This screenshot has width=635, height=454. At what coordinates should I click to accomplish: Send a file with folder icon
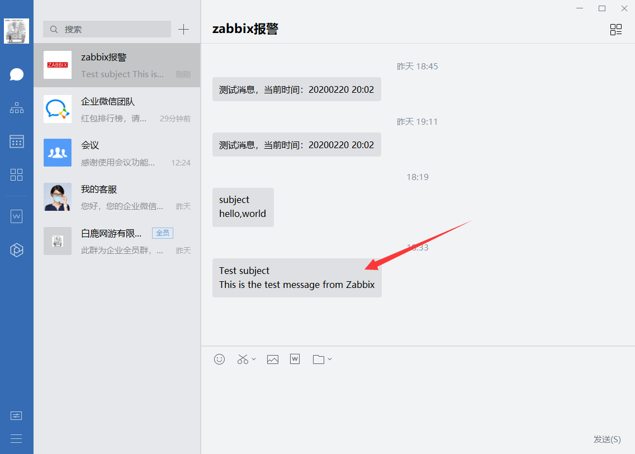318,360
